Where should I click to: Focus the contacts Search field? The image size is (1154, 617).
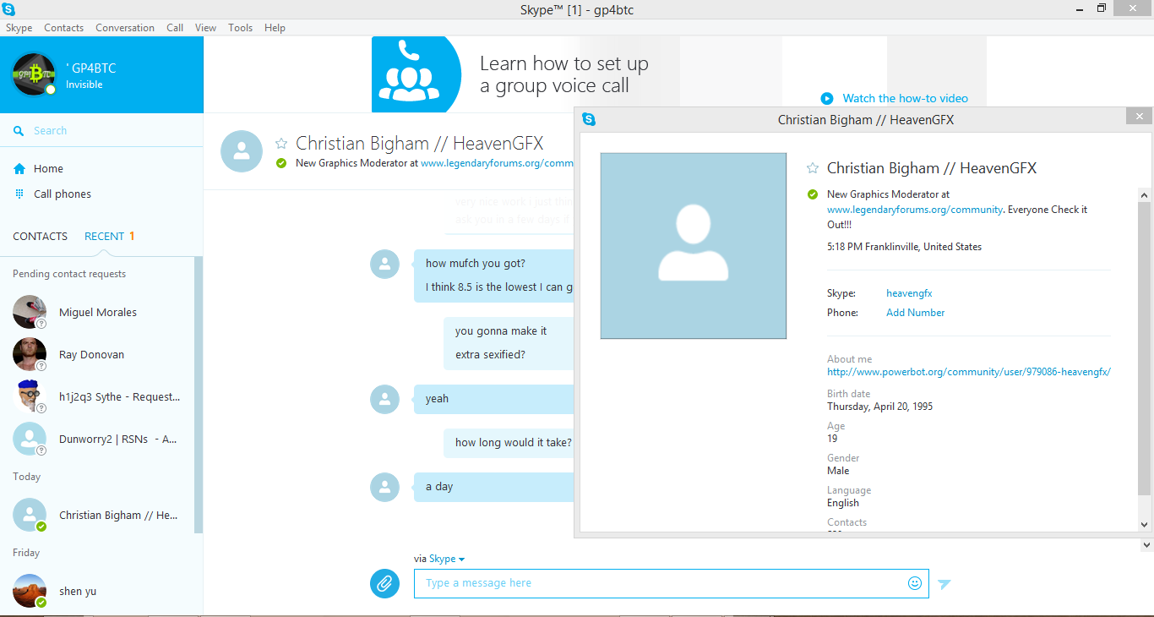coord(101,131)
